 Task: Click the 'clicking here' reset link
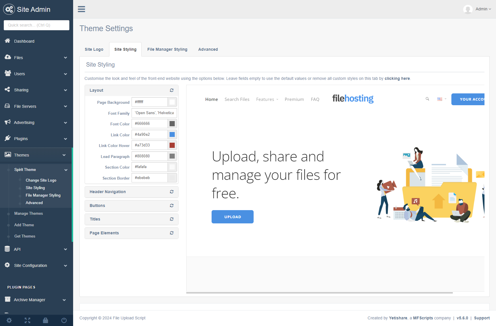coord(397,78)
